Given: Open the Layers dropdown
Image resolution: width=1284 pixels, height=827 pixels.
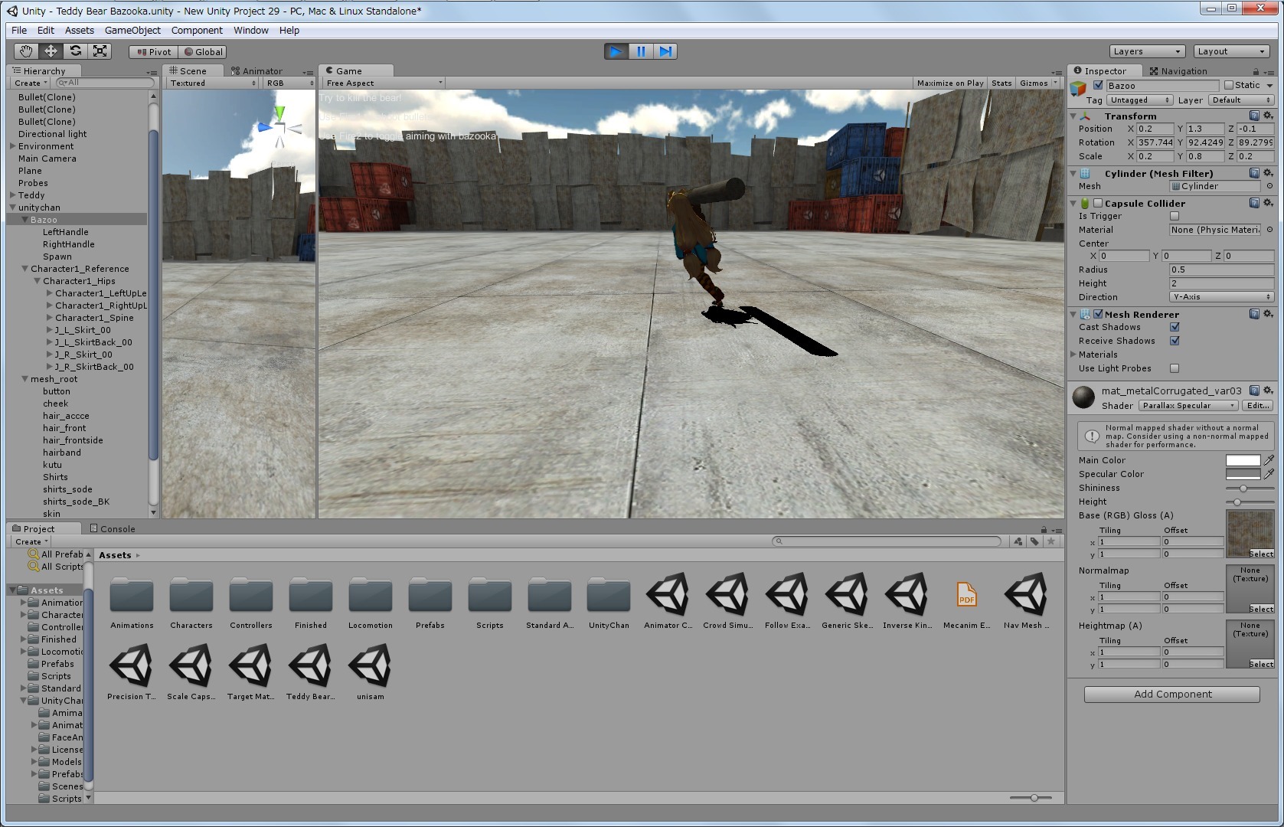Looking at the screenshot, I should click(x=1146, y=51).
